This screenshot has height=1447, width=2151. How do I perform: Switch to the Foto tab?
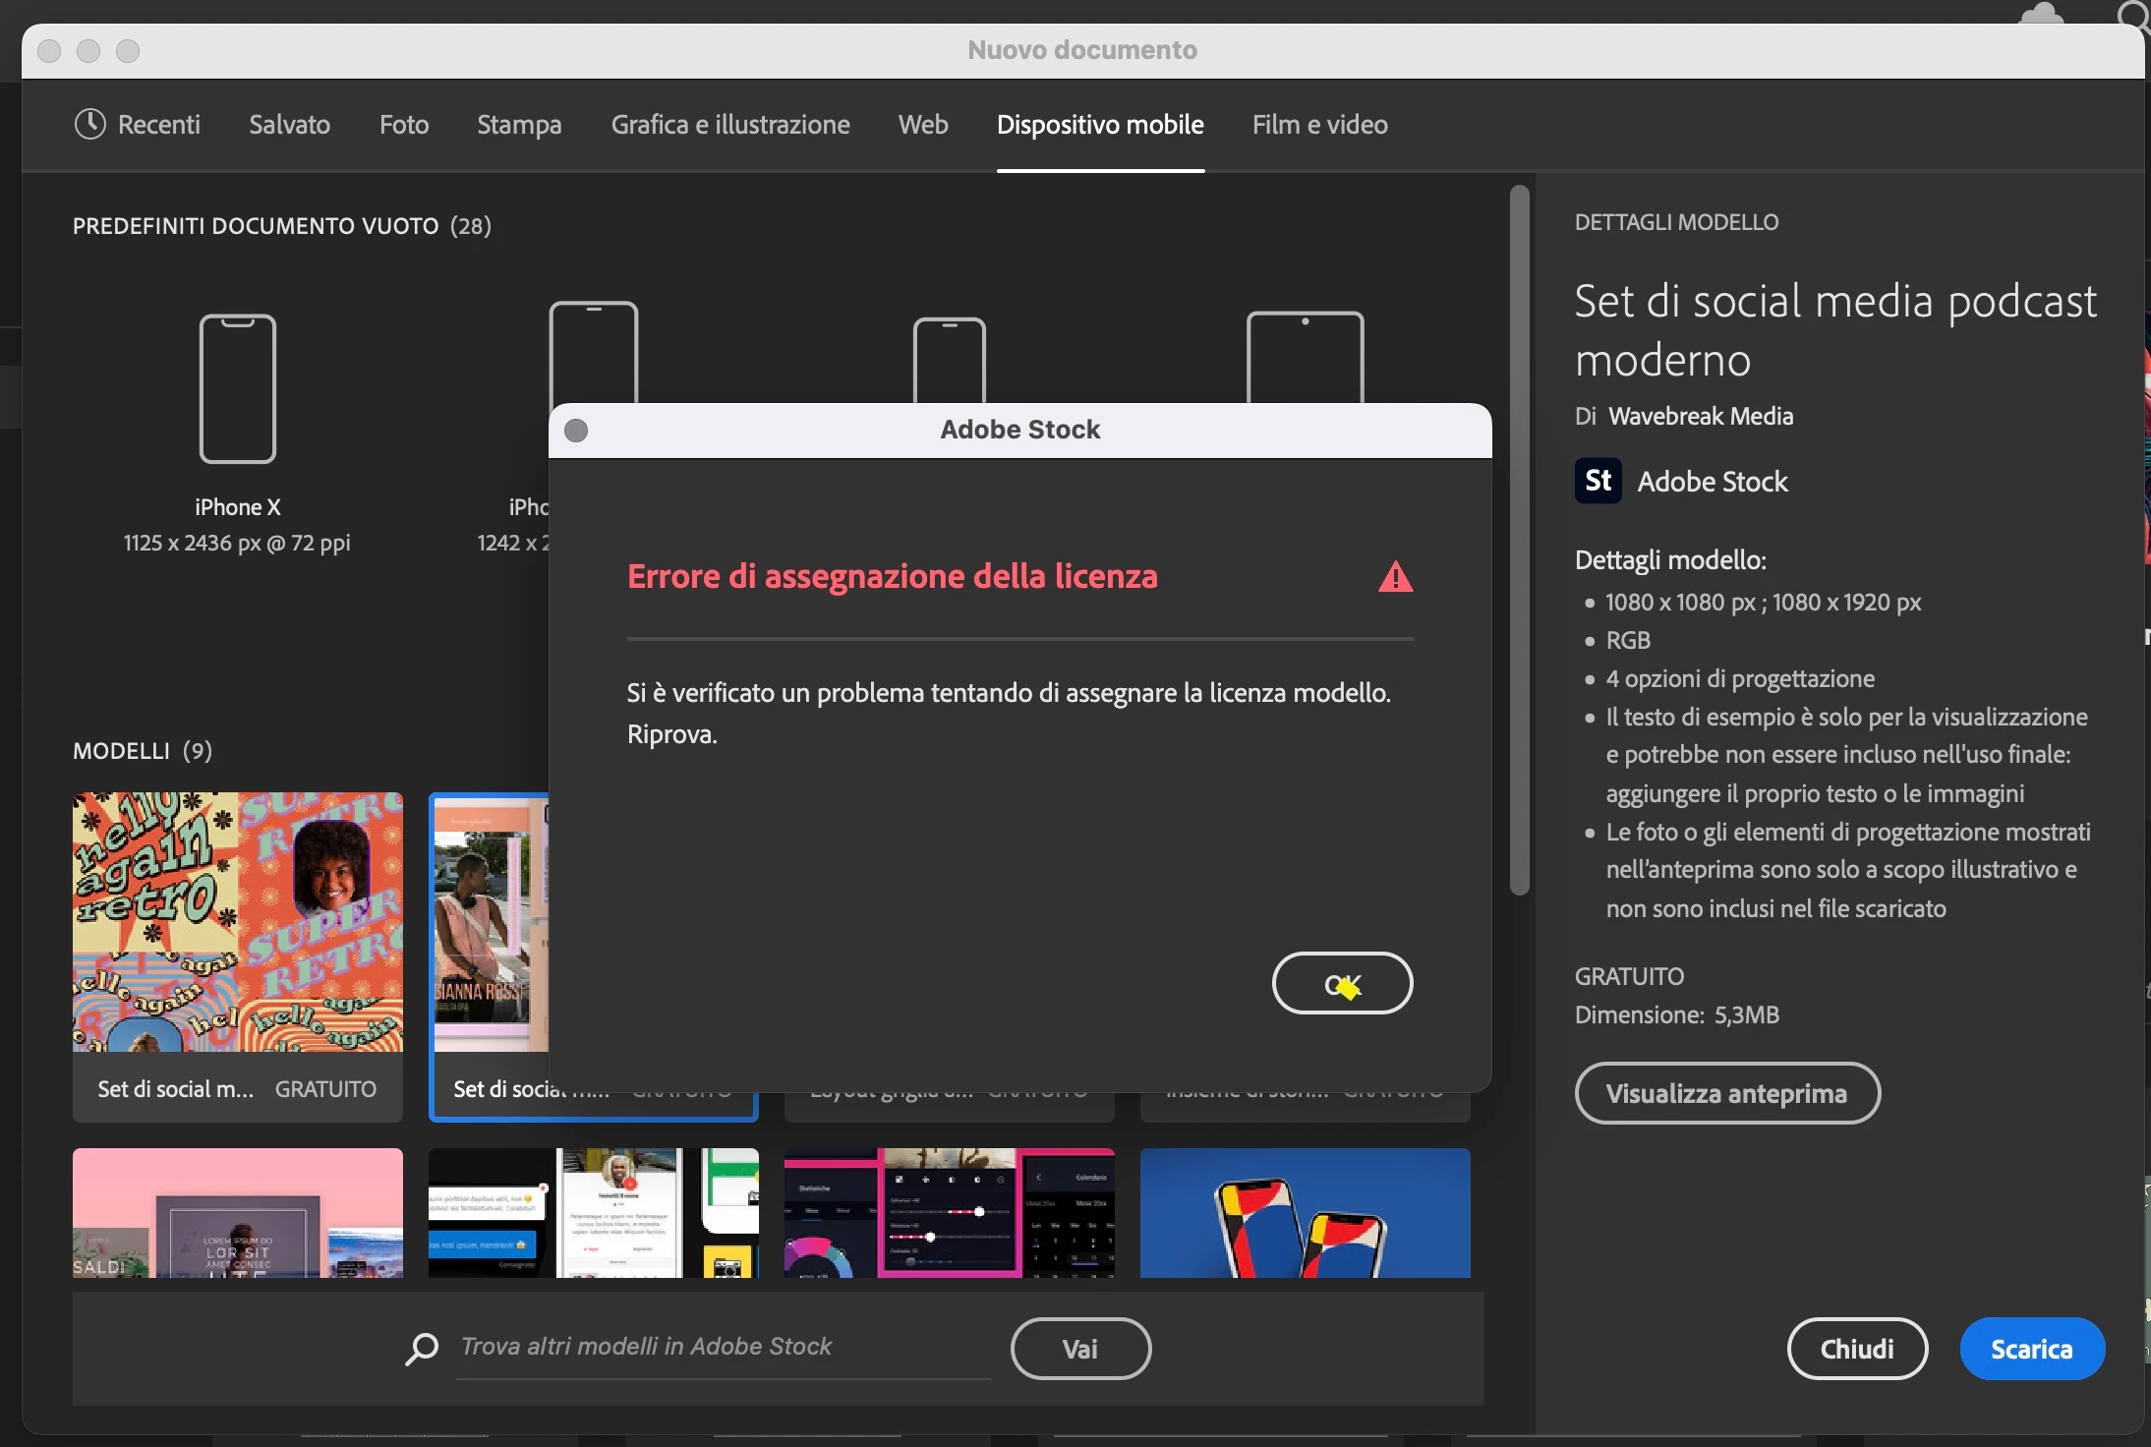click(404, 125)
